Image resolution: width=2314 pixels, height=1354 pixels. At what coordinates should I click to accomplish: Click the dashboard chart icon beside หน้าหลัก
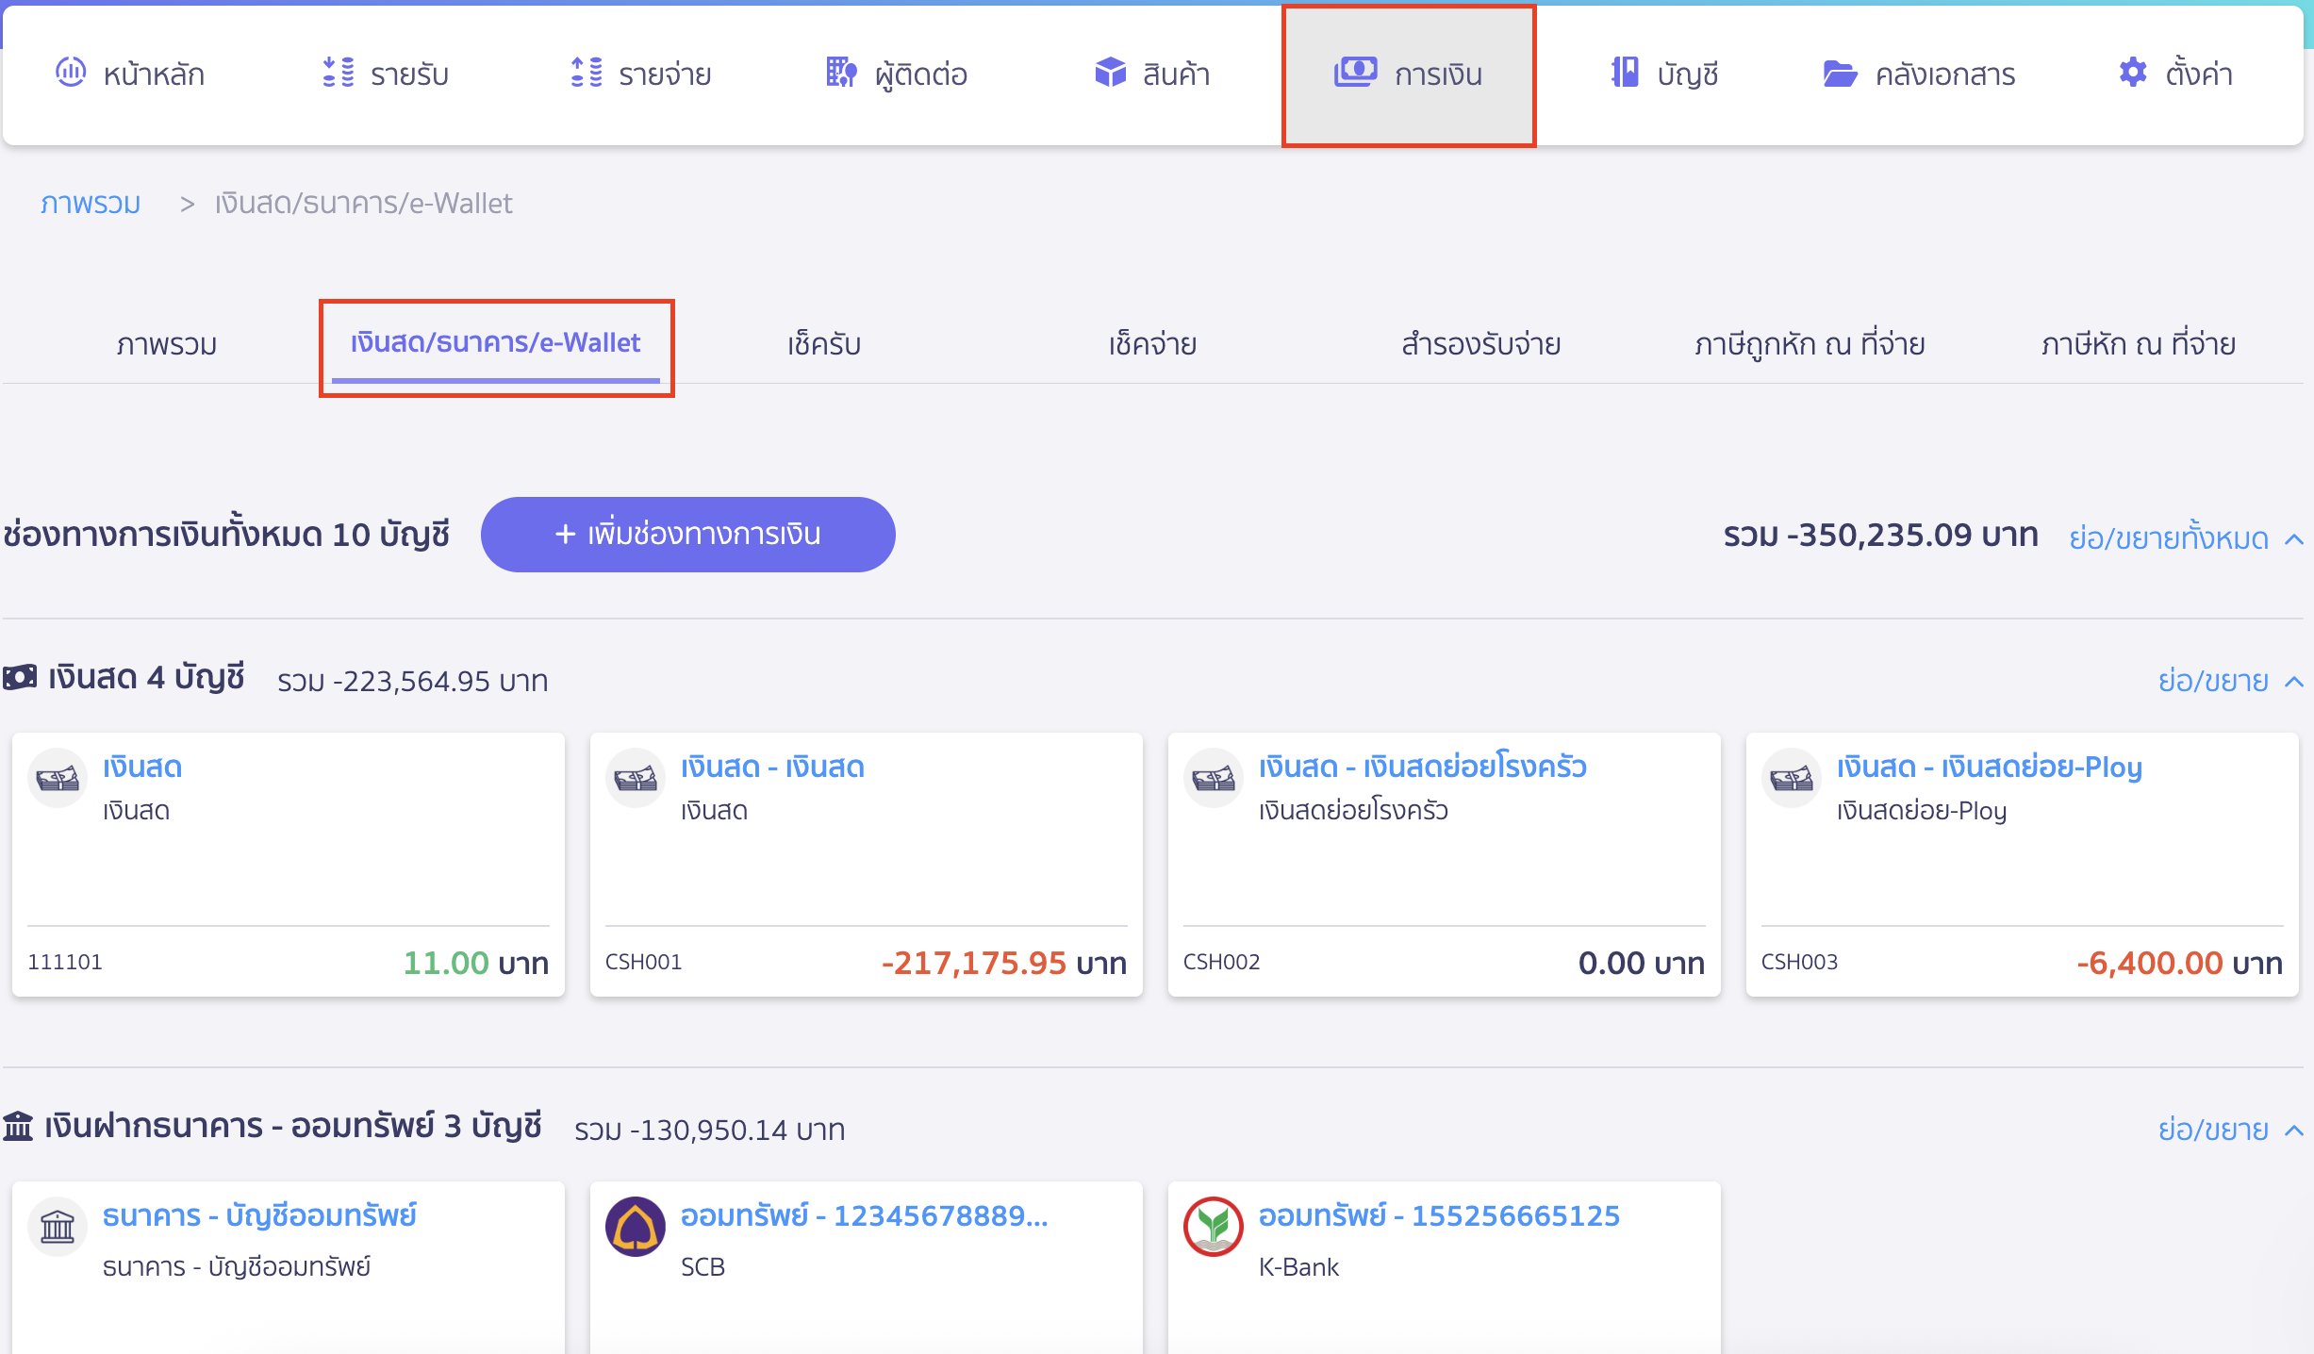click(71, 73)
